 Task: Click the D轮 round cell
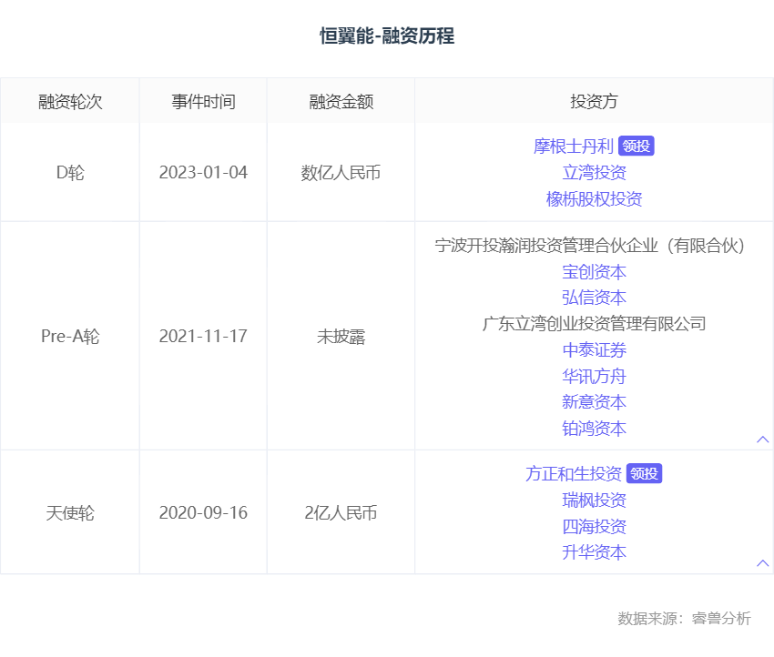tap(70, 173)
